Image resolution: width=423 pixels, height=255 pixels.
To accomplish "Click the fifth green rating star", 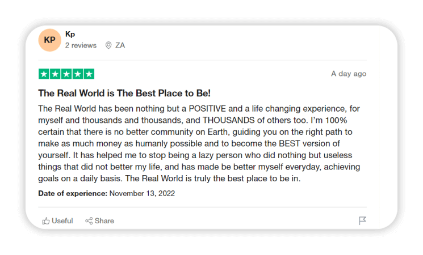I will pyautogui.click(x=89, y=74).
